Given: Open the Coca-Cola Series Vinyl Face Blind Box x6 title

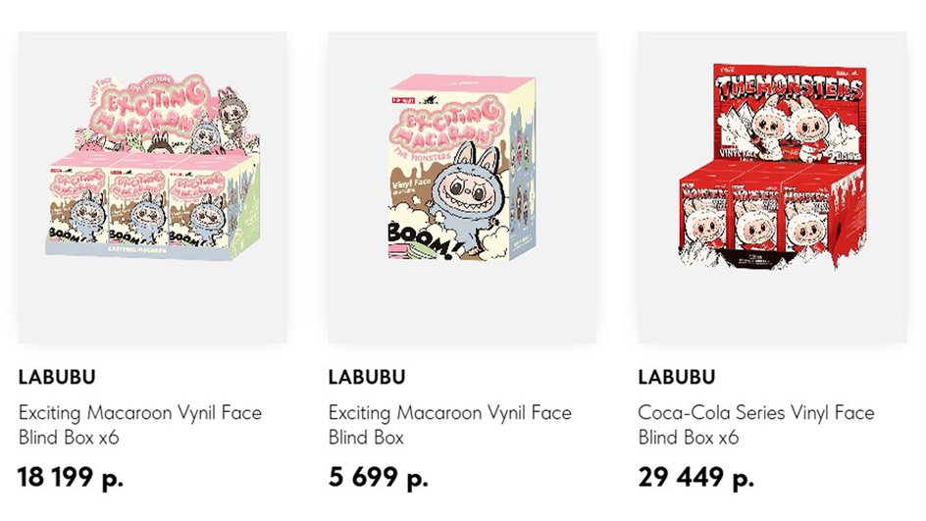Looking at the screenshot, I should coord(756,425).
